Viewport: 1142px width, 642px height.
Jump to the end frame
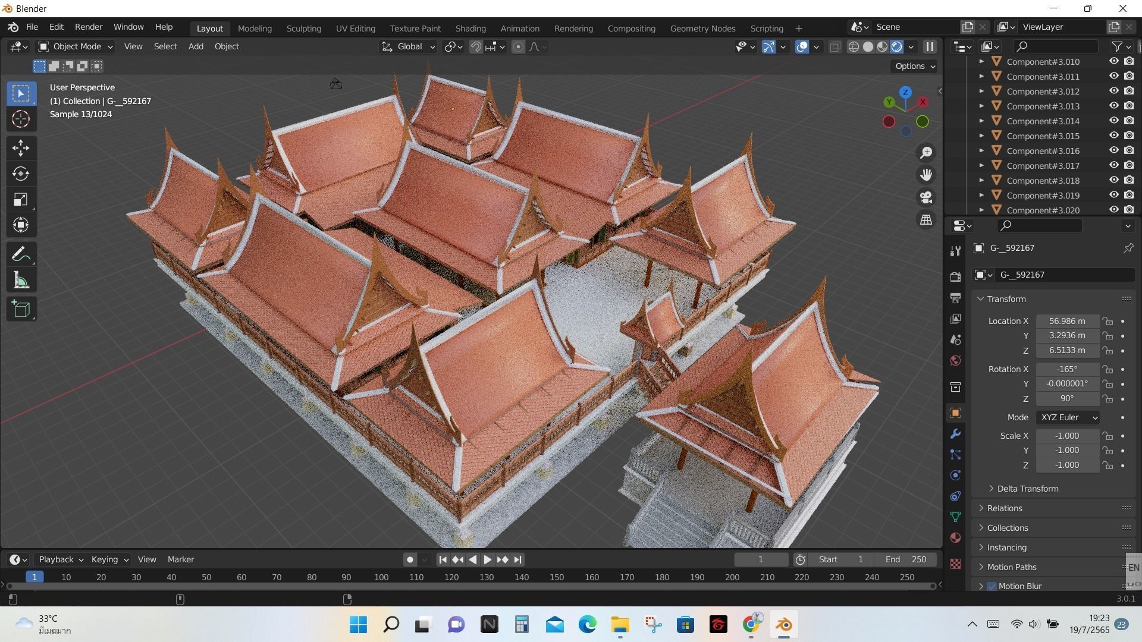(517, 559)
